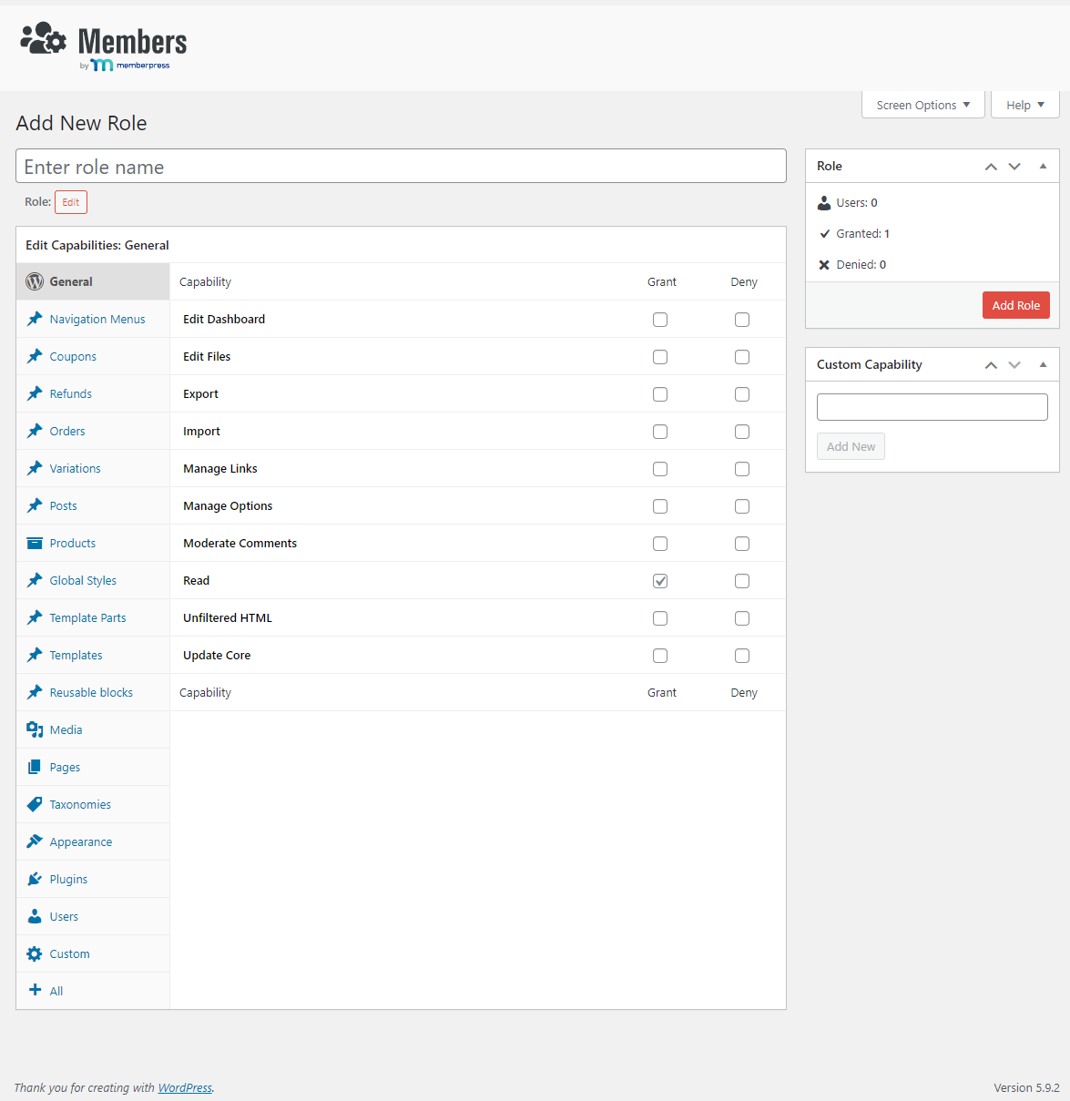The width and height of the screenshot is (1070, 1101).
Task: Select the Taxonomies tab
Action: tap(93, 804)
